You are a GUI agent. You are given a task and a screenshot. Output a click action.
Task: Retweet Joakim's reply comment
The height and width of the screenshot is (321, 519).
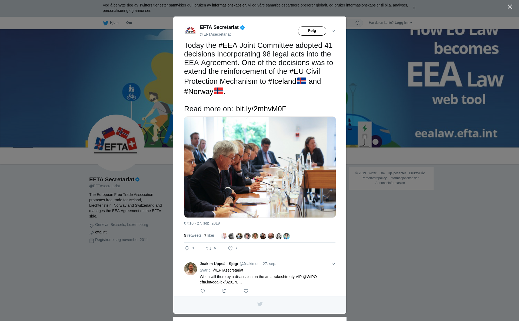tap(224, 291)
